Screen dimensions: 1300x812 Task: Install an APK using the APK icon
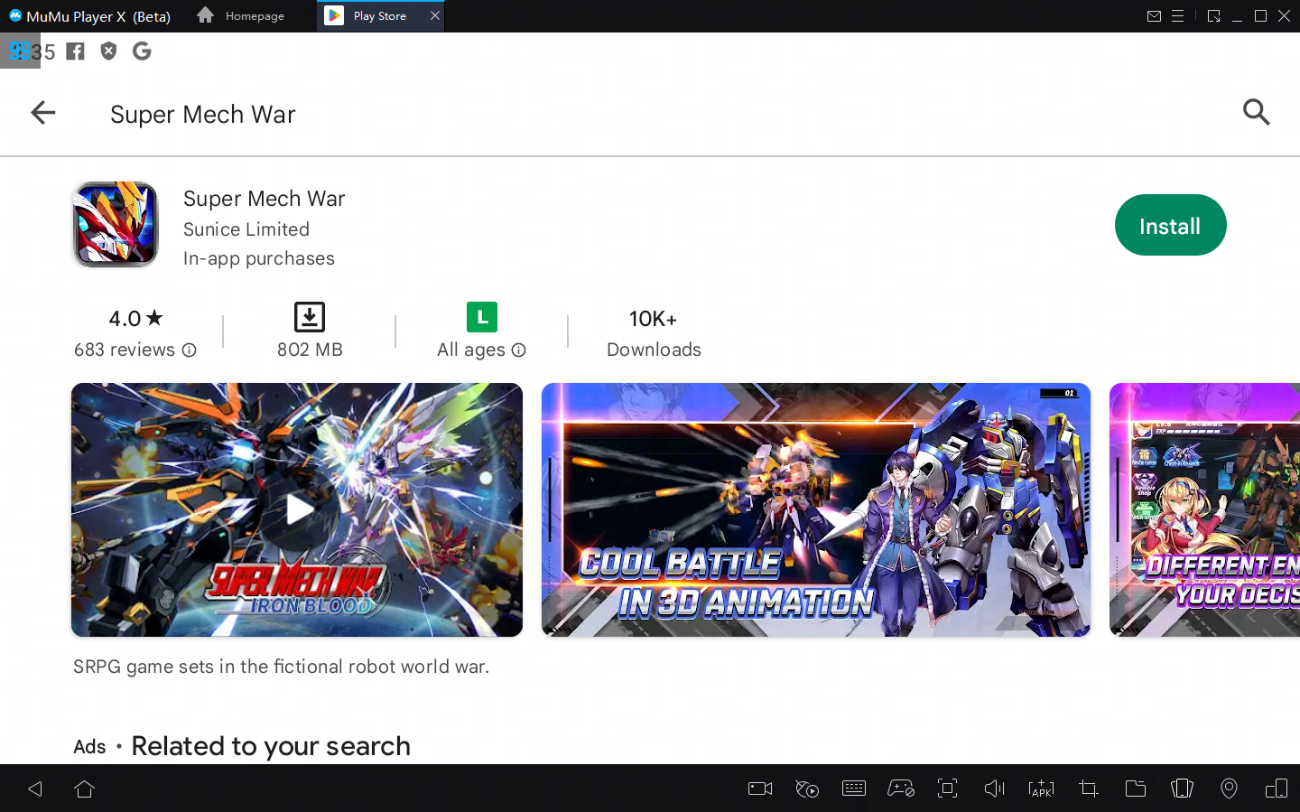[1041, 789]
